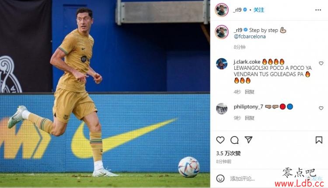Open emoji picker smiley icon
328x188 pixels.
click(x=220, y=178)
